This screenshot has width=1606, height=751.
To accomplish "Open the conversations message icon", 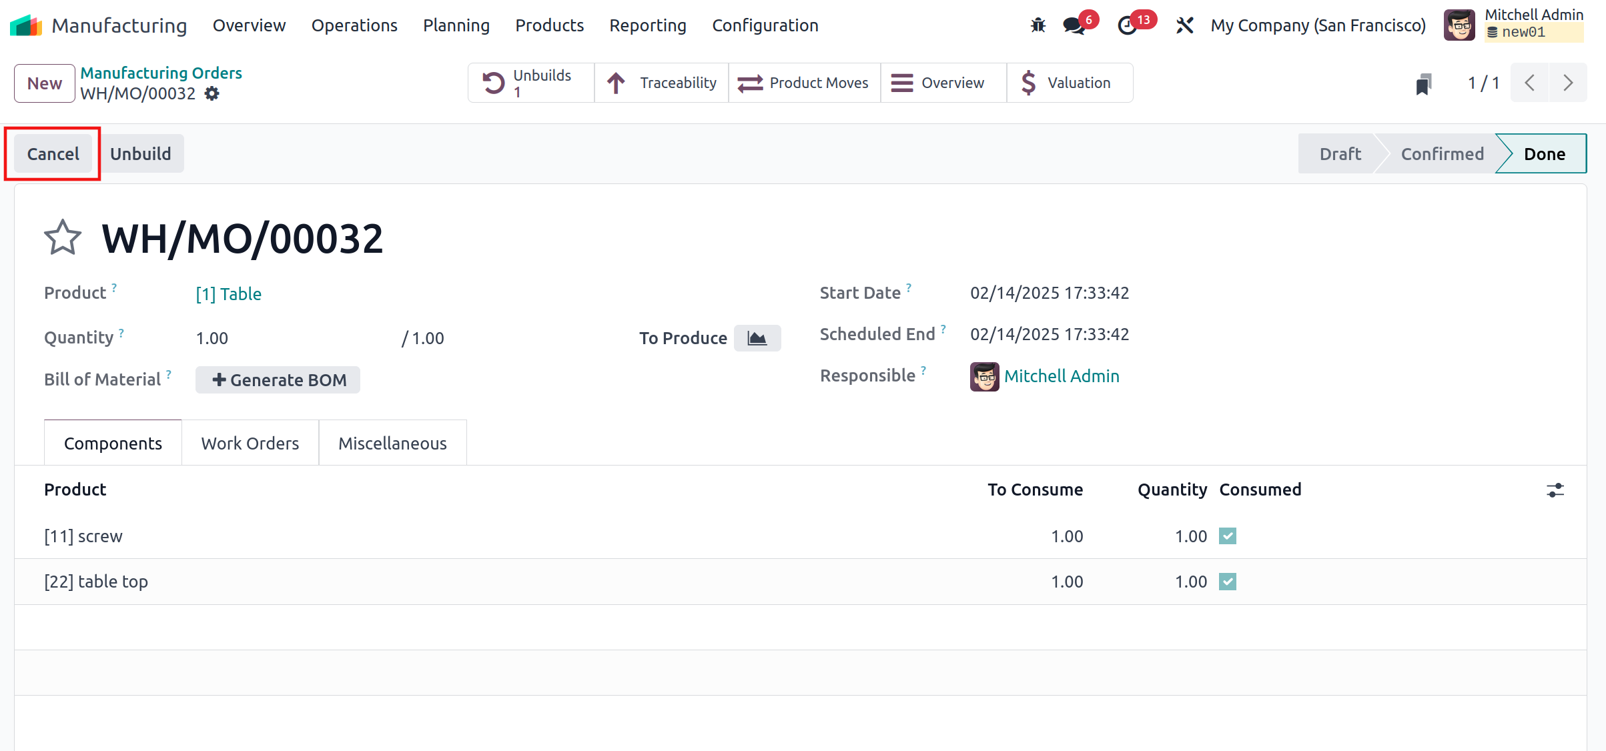I will click(1074, 25).
